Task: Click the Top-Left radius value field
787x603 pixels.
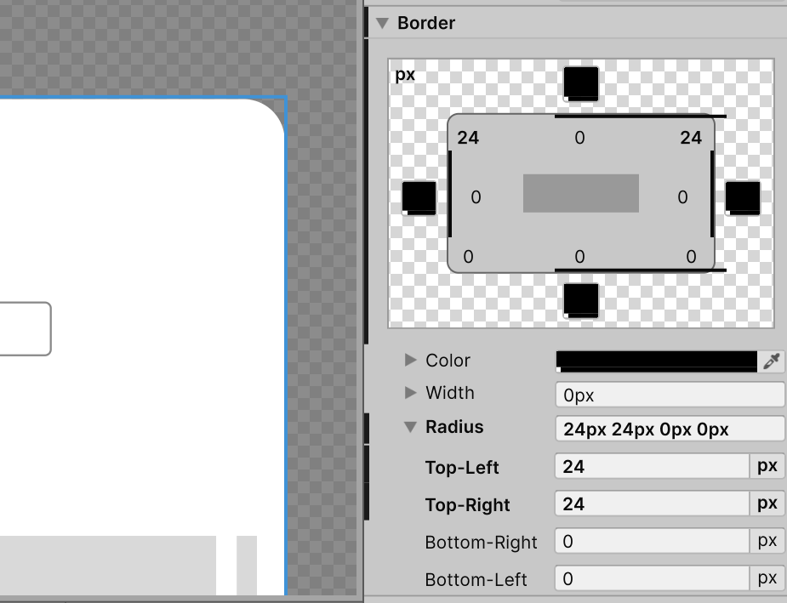Action: [652, 467]
